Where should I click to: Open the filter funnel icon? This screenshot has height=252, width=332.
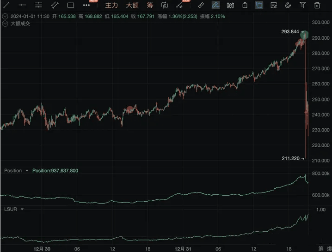click(302, 6)
